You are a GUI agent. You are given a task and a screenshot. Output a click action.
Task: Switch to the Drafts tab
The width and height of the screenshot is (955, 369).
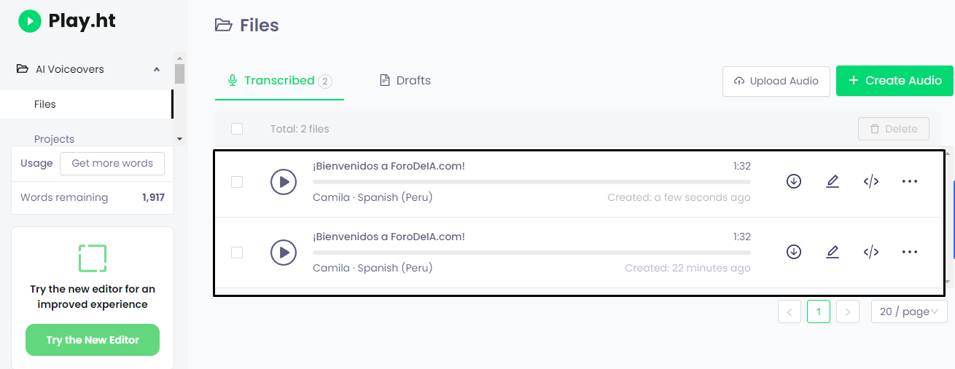coord(405,81)
